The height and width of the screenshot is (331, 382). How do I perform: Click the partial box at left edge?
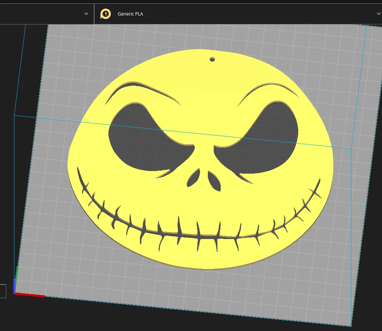[x=3, y=291]
